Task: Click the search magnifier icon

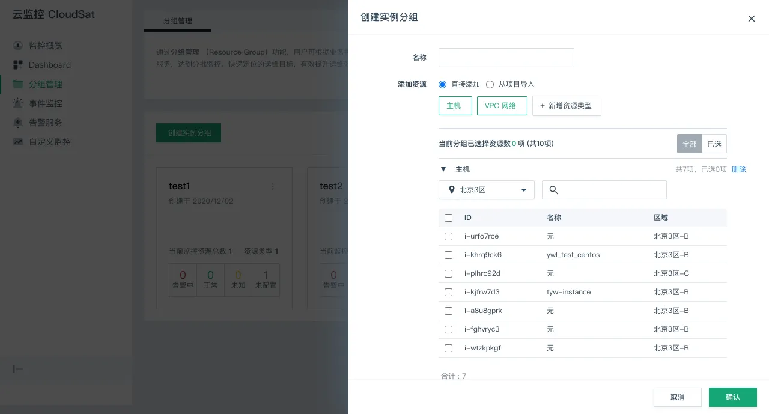Action: click(554, 190)
